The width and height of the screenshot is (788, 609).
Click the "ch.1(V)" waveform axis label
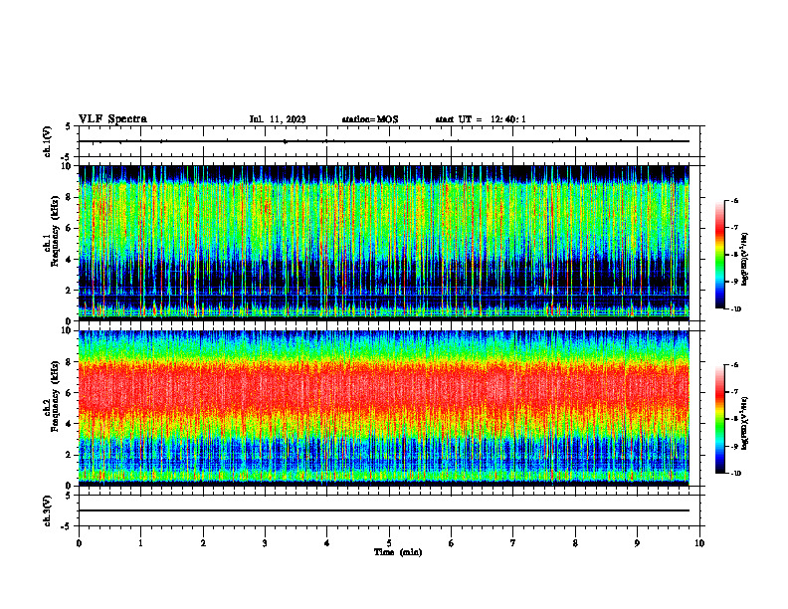pyautogui.click(x=48, y=141)
